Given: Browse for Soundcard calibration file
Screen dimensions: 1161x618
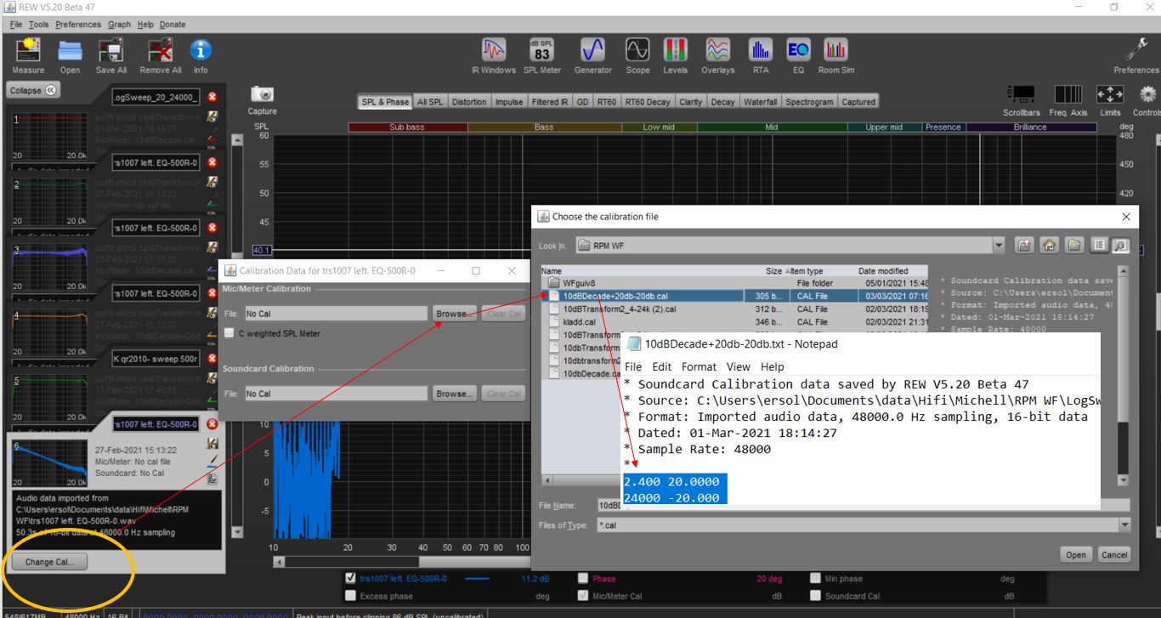Looking at the screenshot, I should pos(454,394).
